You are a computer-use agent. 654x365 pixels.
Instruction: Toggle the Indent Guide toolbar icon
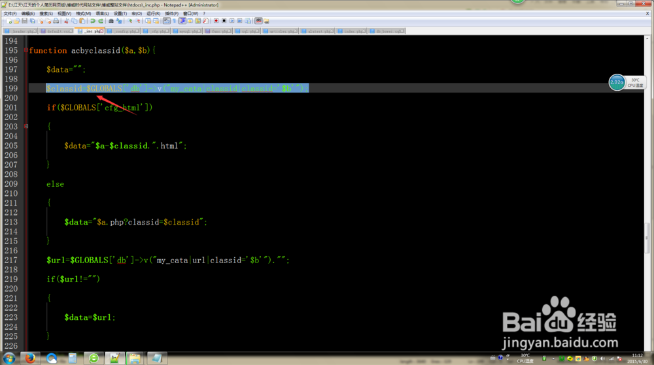pos(182,21)
